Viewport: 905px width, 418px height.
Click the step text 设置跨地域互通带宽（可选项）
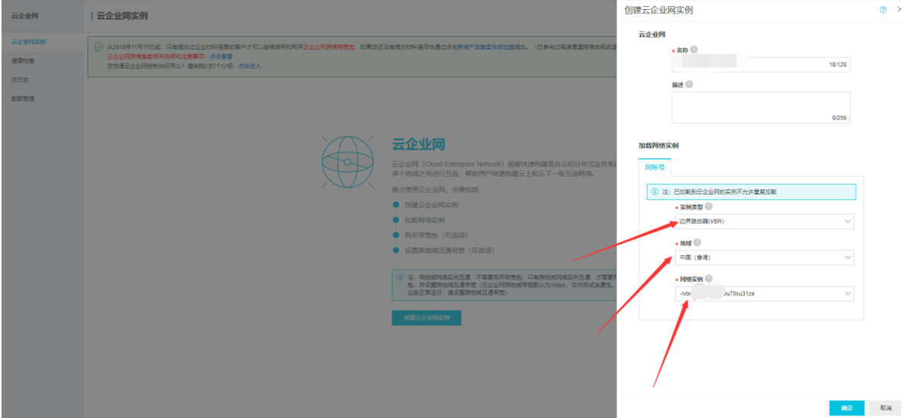pyautogui.click(x=450, y=251)
